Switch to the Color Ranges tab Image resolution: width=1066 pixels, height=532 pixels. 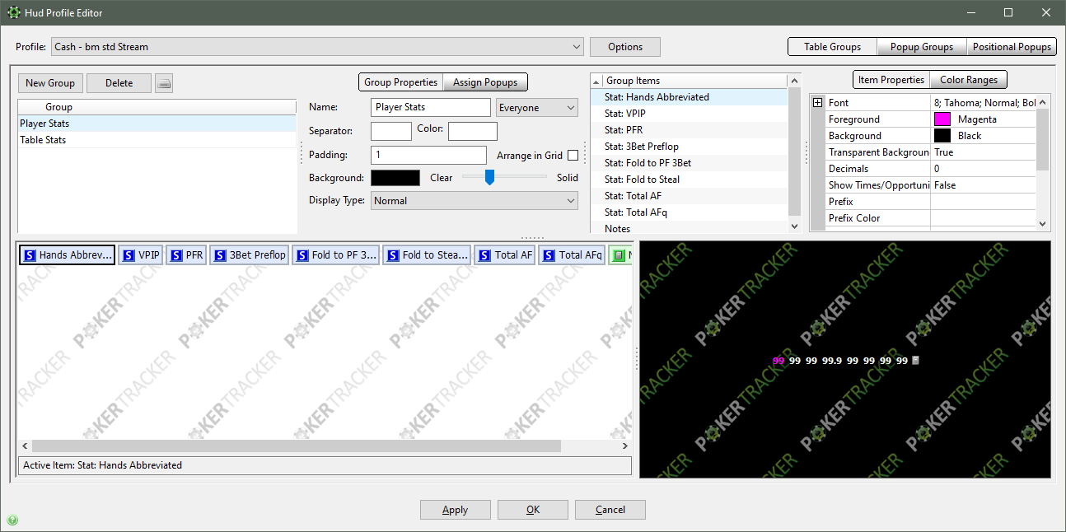click(x=968, y=80)
